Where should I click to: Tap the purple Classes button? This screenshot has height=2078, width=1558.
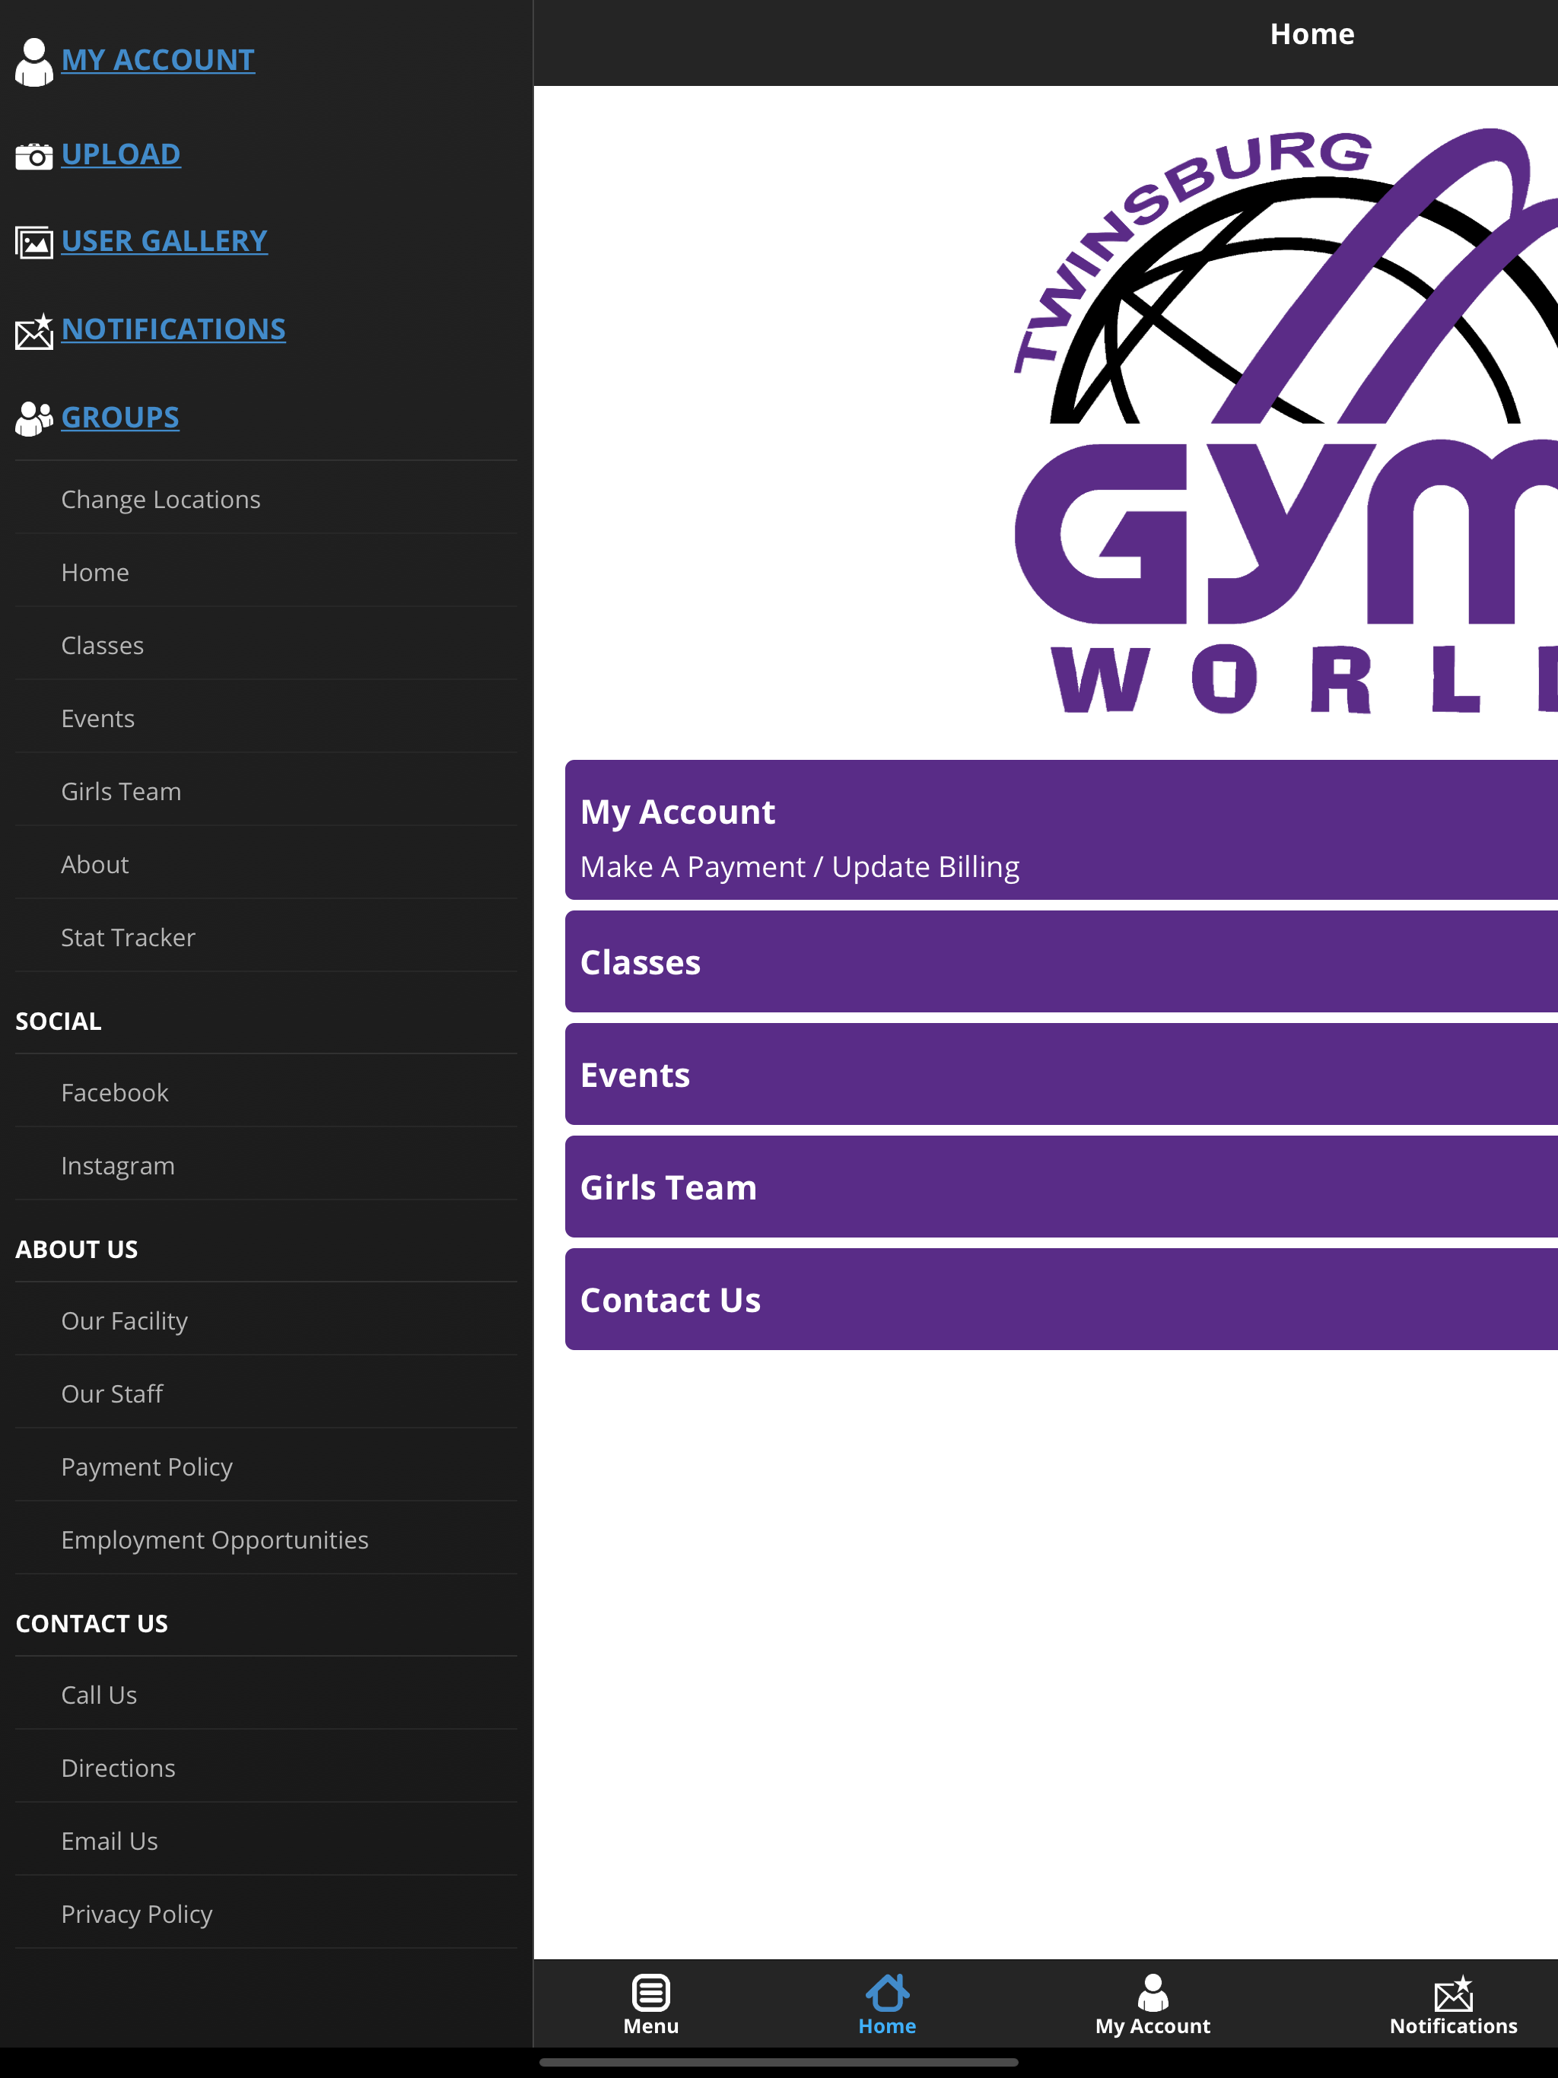(1061, 962)
